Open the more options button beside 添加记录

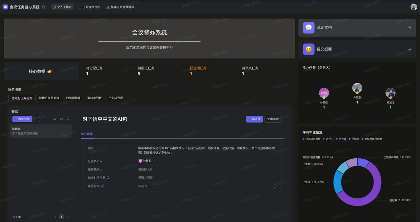37,119
